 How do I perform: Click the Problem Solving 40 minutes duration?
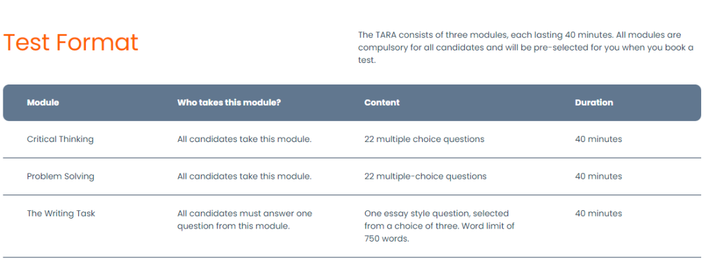coord(598,176)
